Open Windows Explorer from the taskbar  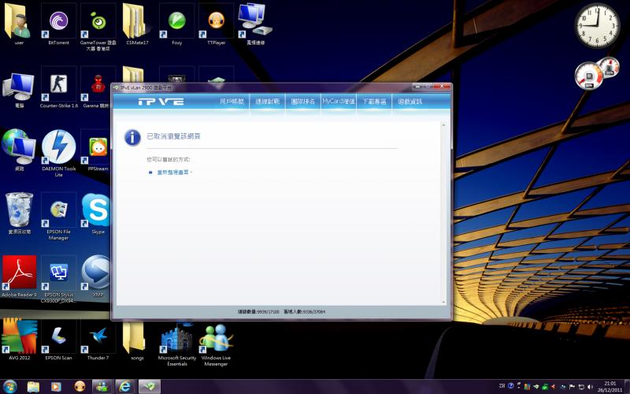[x=33, y=387]
